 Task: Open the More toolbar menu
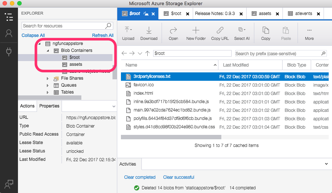[x=309, y=34]
